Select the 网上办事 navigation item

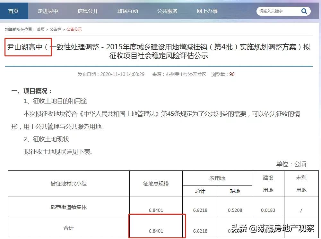pyautogui.click(x=206, y=11)
